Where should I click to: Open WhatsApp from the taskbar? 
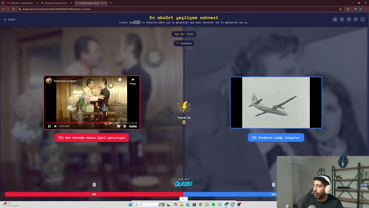(207, 205)
